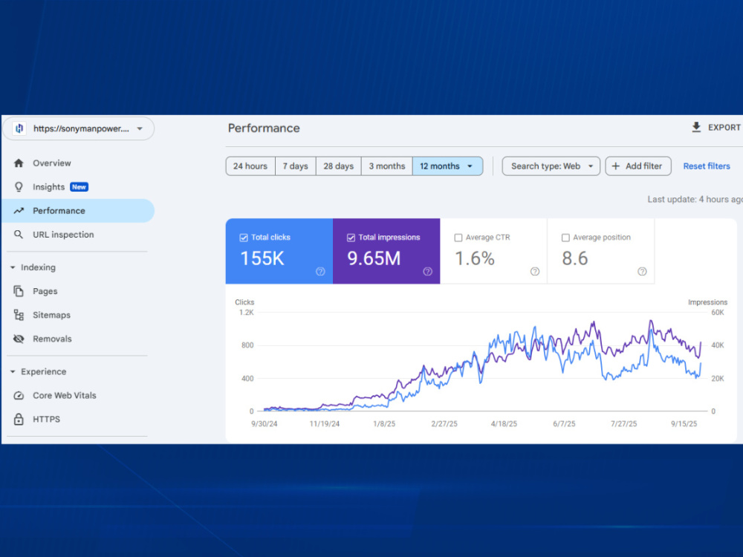Click the 4/18/25 date label on chart
This screenshot has height=557, width=743.
[x=504, y=424]
